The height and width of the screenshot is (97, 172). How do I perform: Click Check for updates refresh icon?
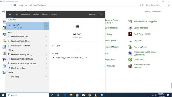[9, 68]
